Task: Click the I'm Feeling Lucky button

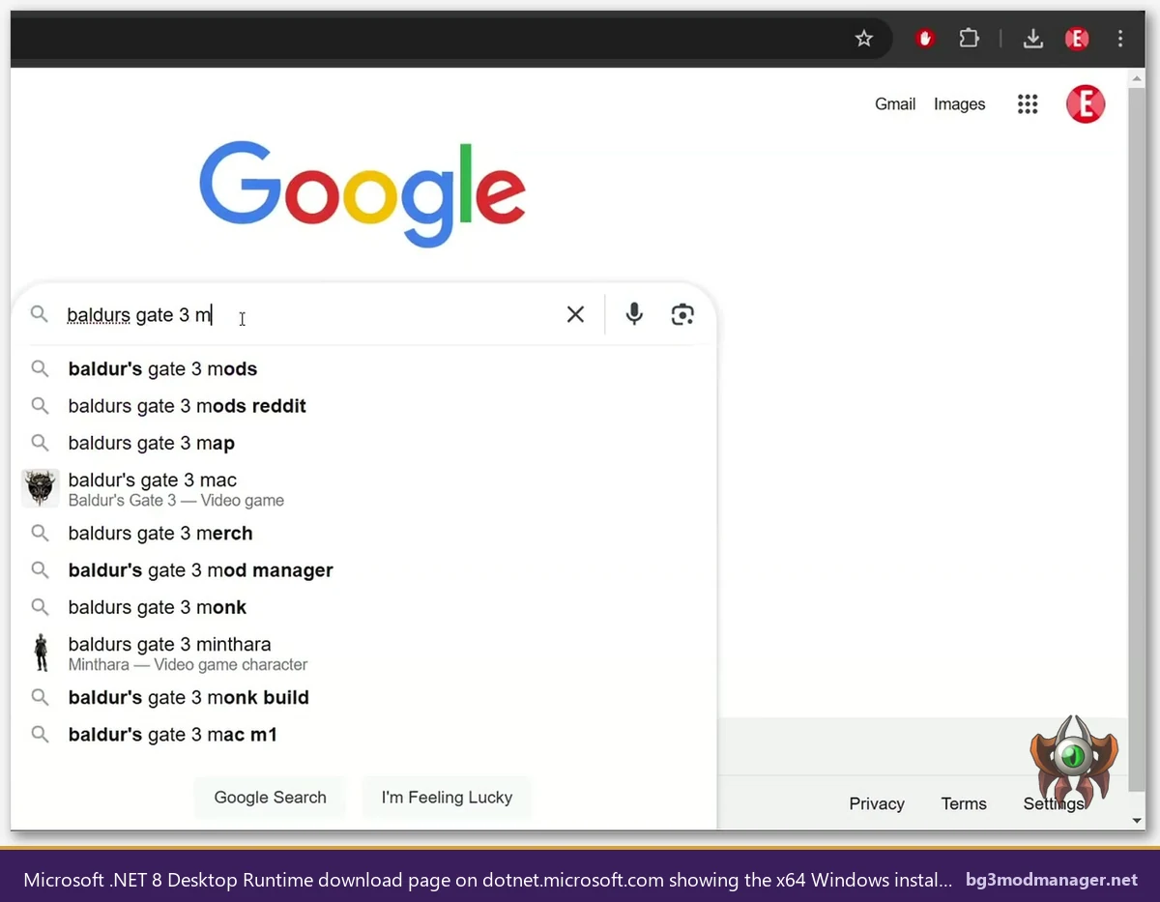Action: coord(447,798)
